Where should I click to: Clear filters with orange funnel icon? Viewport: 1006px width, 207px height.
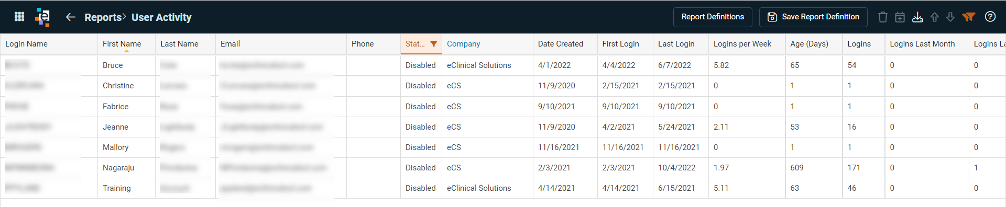[969, 17]
